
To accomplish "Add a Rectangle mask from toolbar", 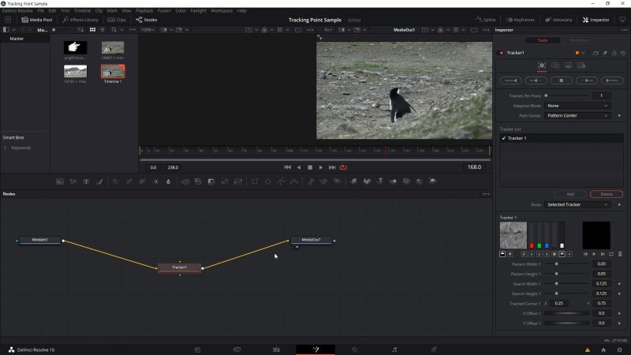I will (x=254, y=181).
